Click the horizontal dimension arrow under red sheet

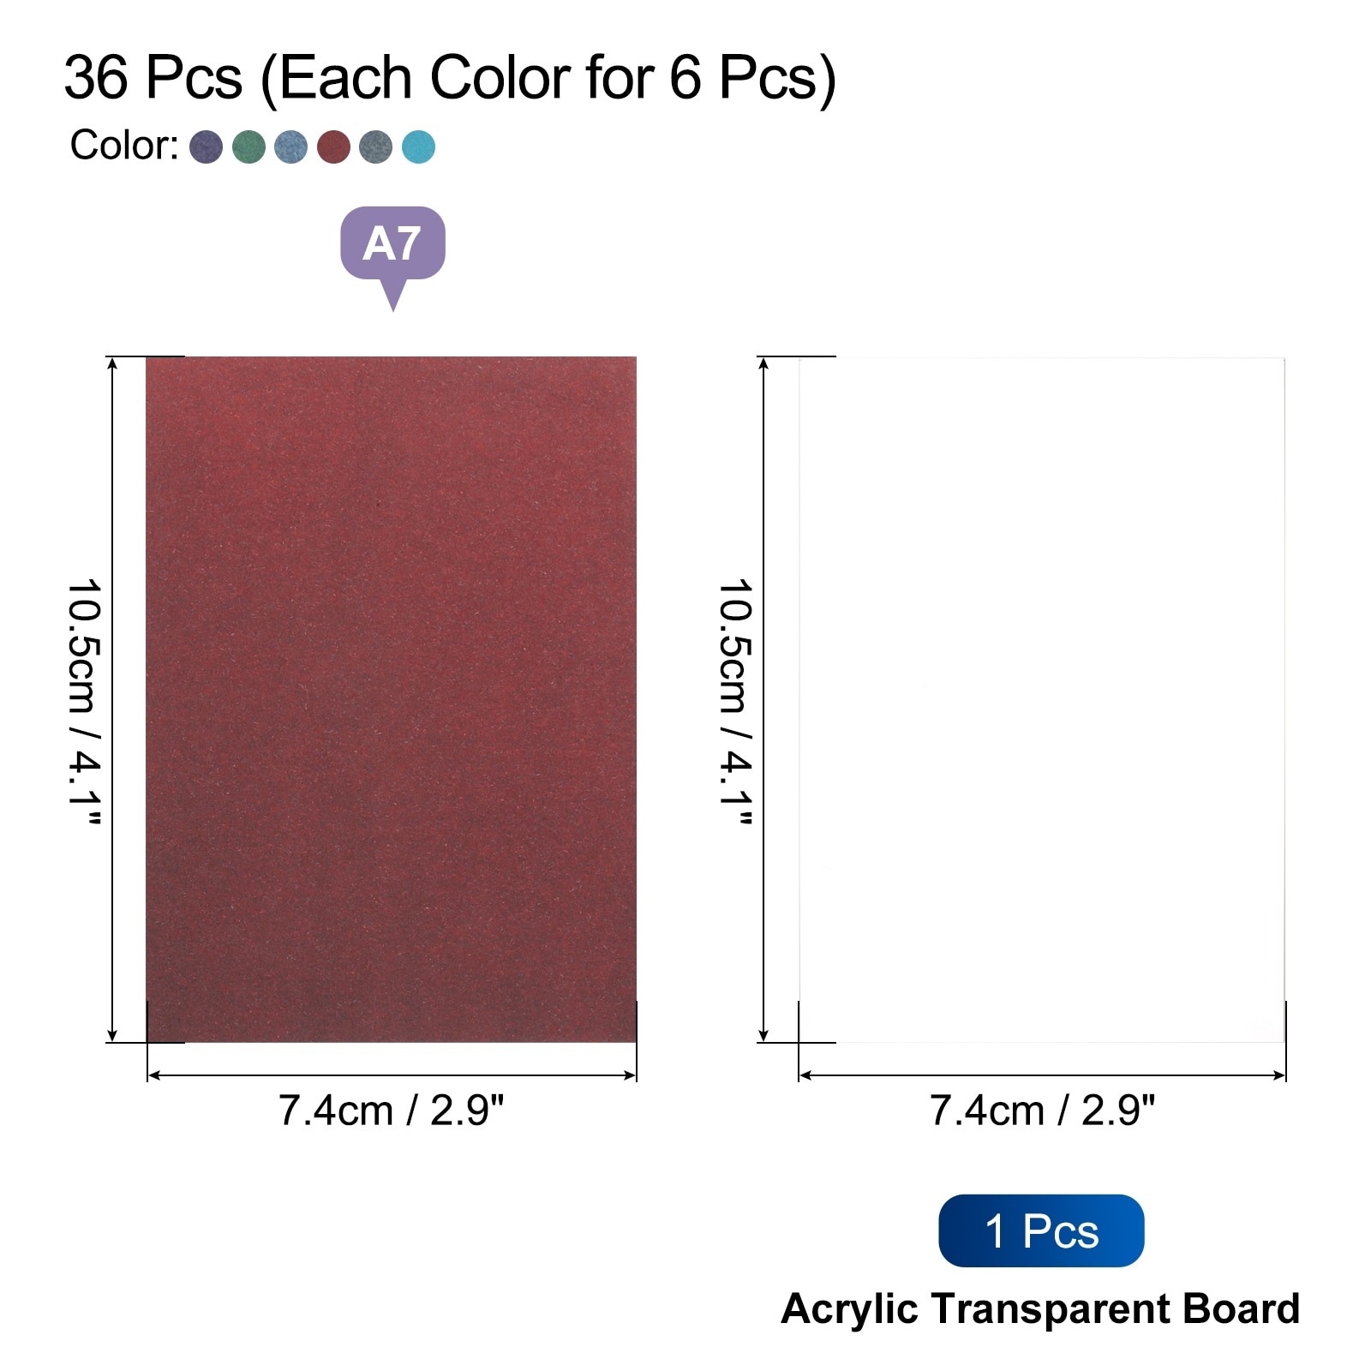392,1075
